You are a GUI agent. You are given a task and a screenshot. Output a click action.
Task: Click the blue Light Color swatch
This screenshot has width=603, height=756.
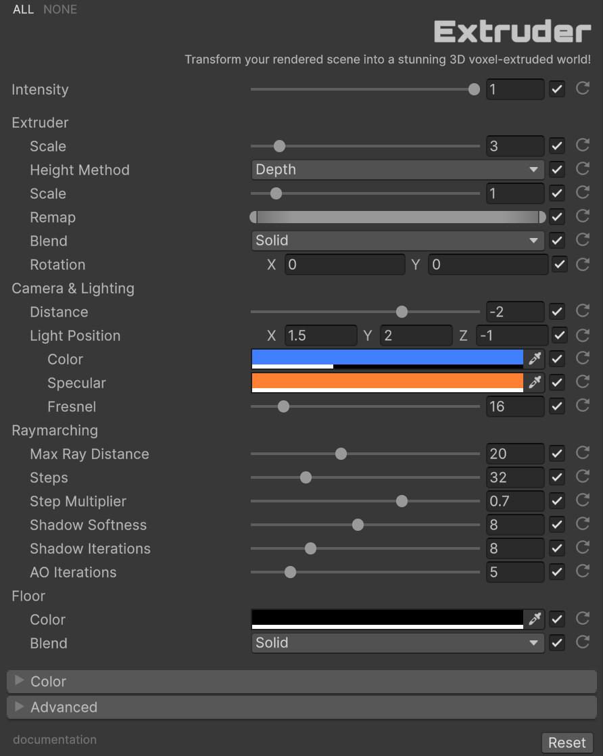point(387,357)
